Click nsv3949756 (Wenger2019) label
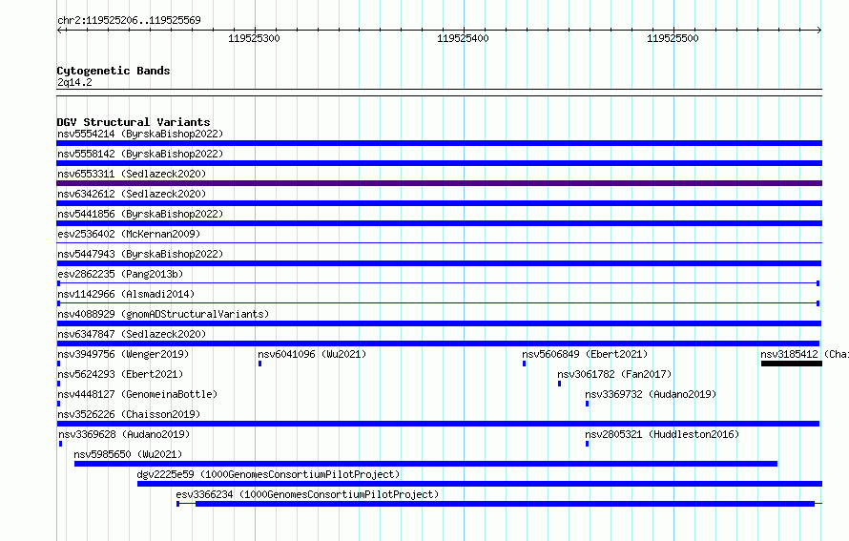 (x=123, y=354)
